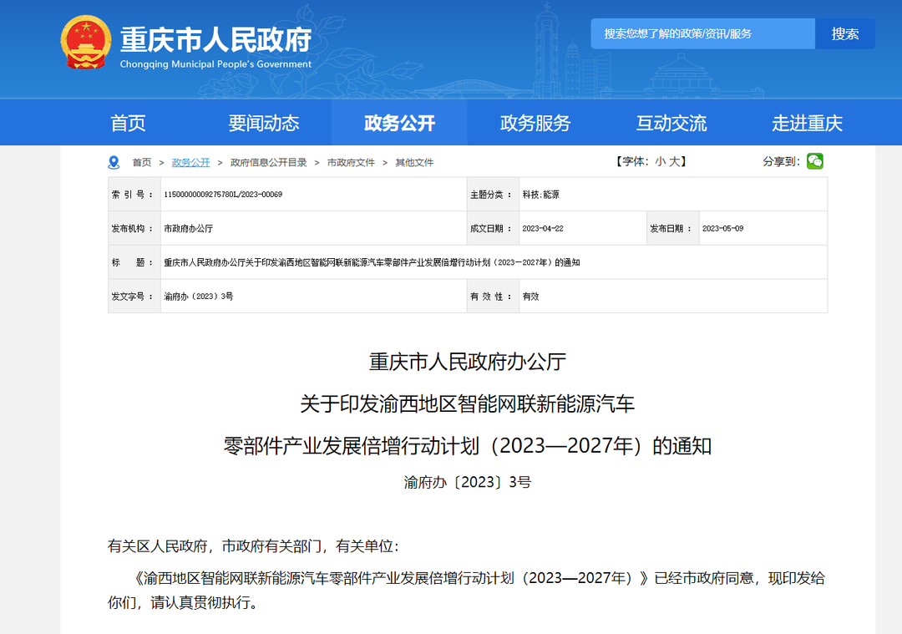The width and height of the screenshot is (902, 634).
Task: Click document number 渝府办〔2023〕3号 in table
Action: coord(199,297)
